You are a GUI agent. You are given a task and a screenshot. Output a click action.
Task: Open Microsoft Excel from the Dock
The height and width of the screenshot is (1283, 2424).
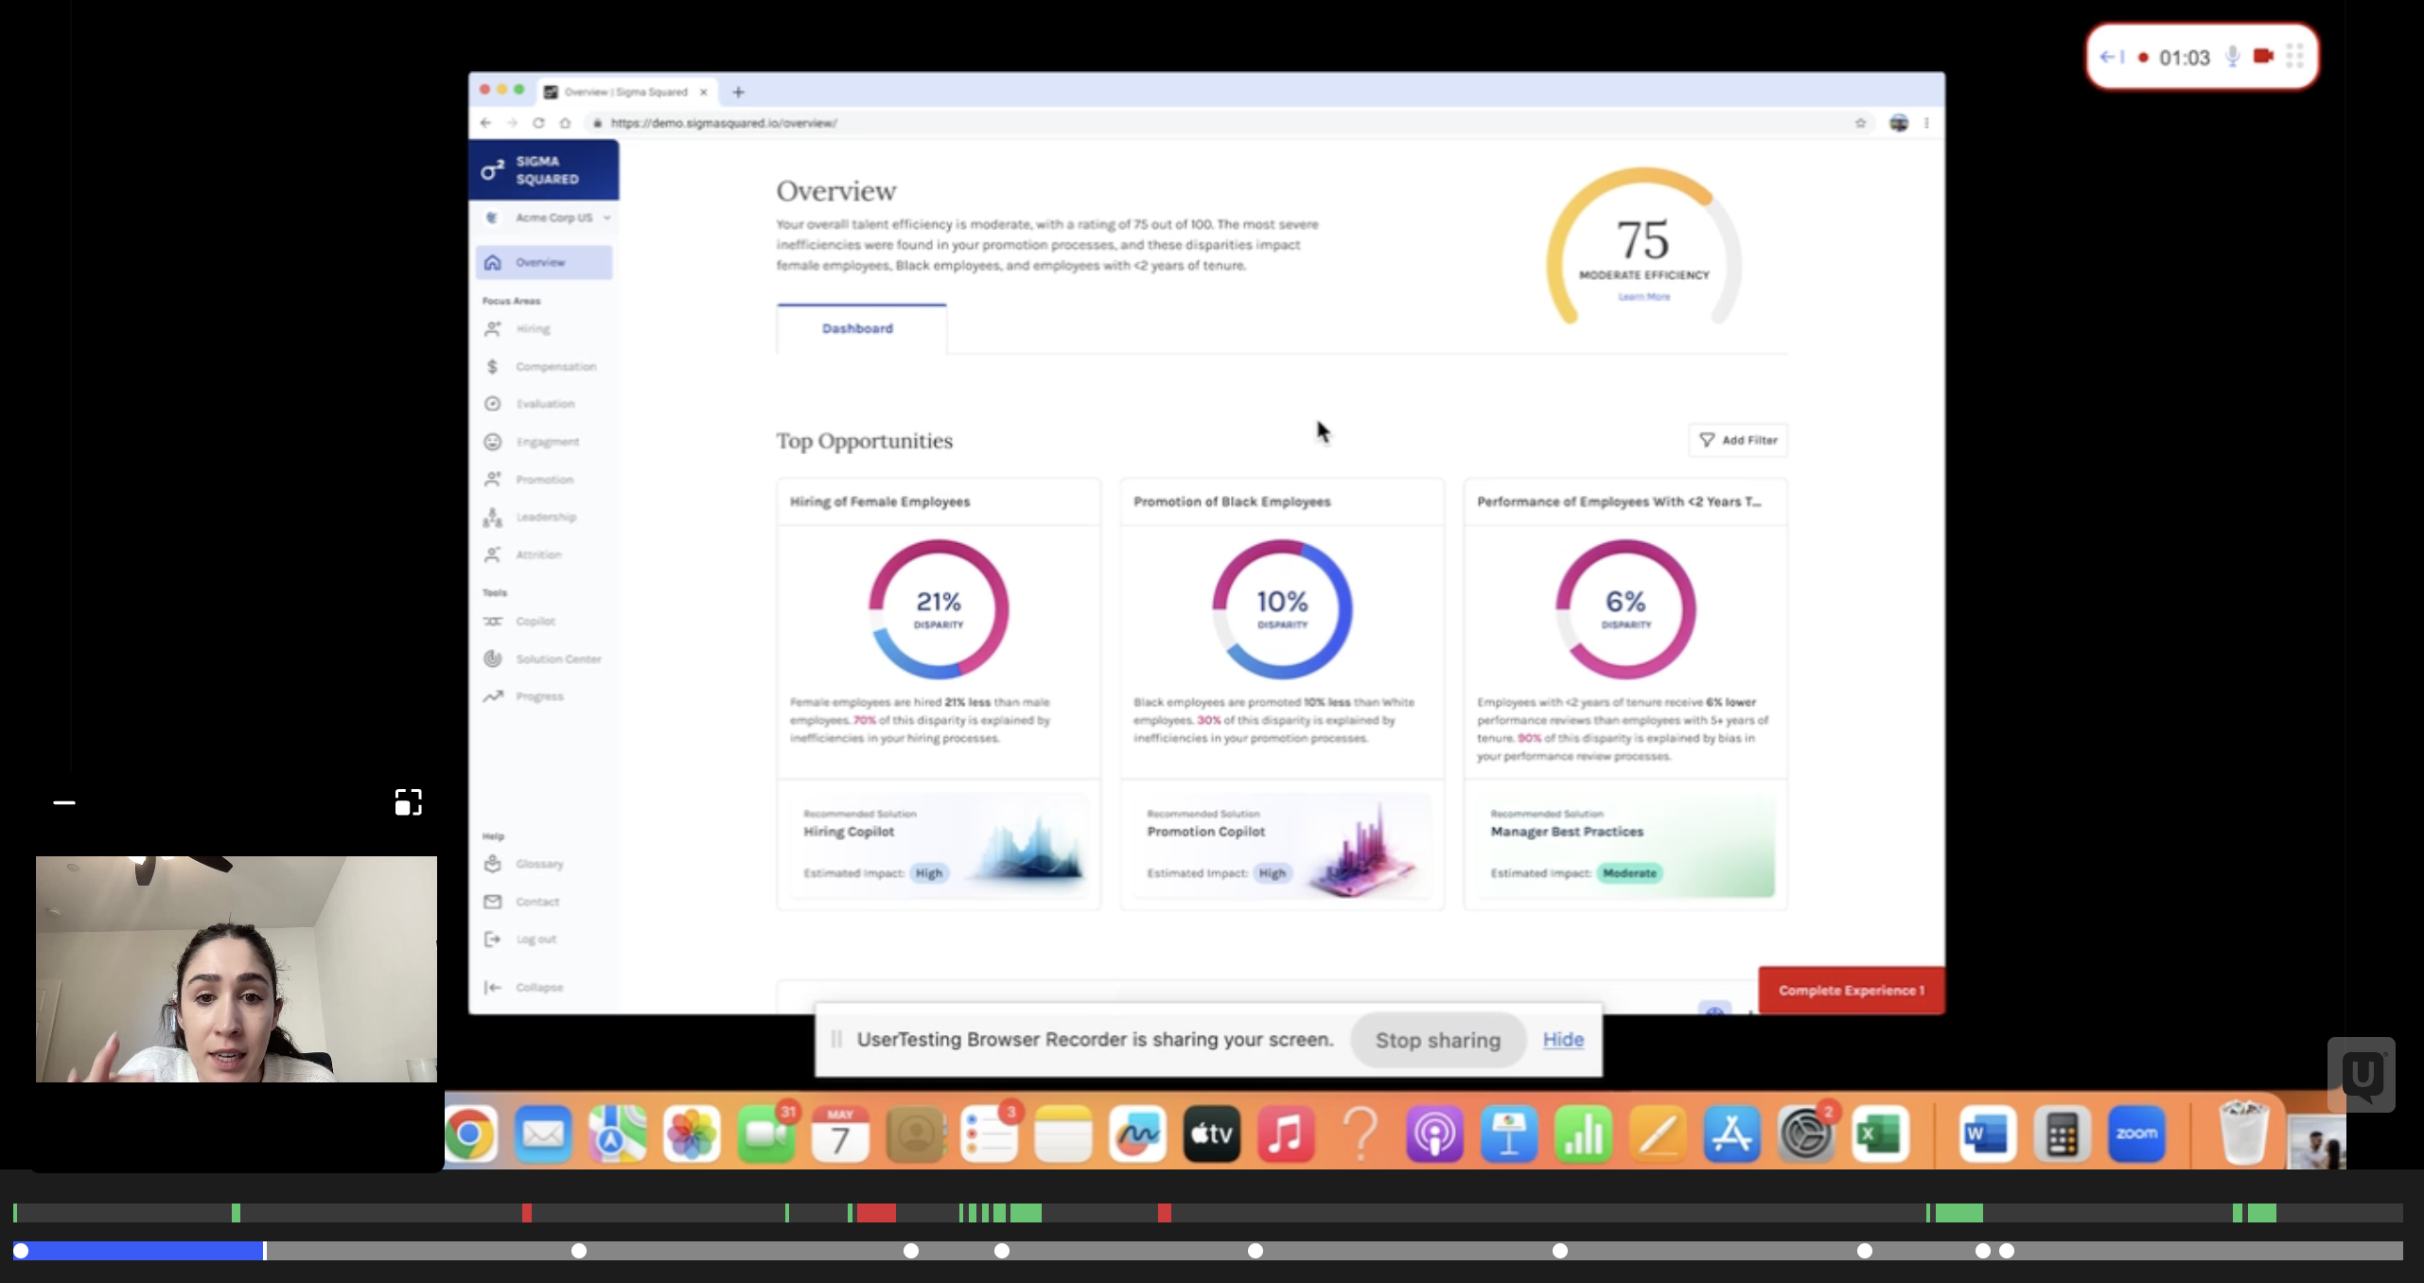(1880, 1134)
